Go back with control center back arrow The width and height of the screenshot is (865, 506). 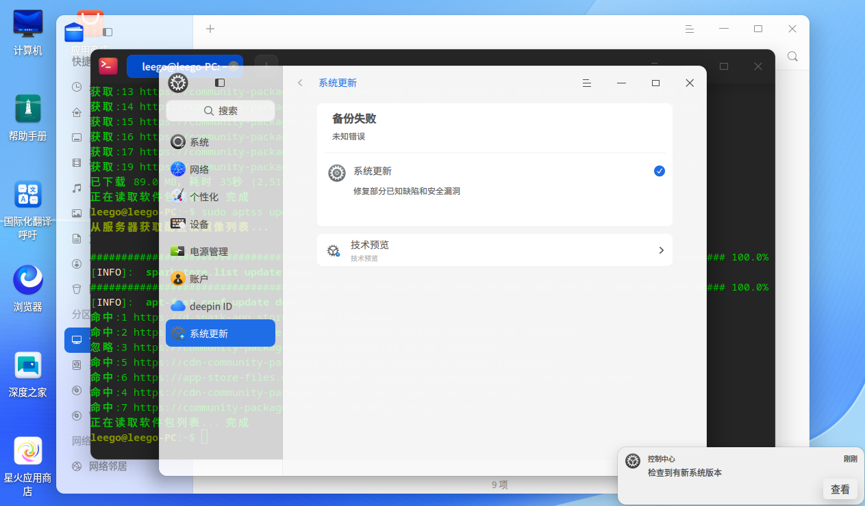point(300,83)
